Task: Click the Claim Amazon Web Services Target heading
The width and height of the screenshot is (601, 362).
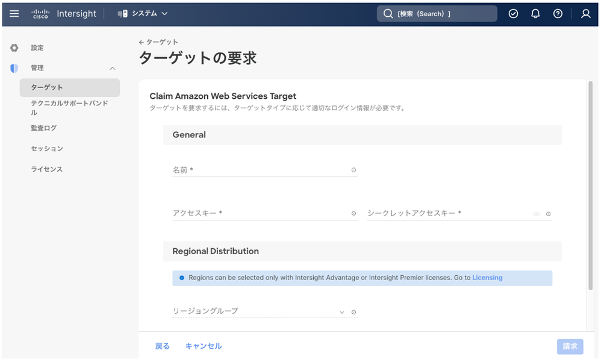Action: (223, 96)
